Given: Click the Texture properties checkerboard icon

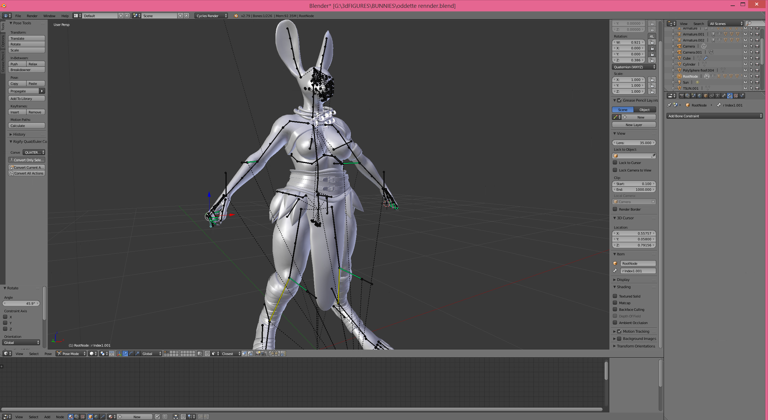Looking at the screenshot, I should (736, 96).
